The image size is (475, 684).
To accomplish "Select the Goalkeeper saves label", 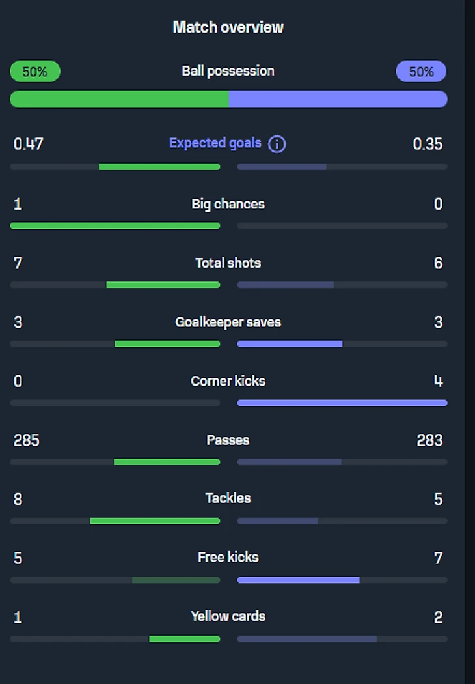I will click(x=228, y=322).
